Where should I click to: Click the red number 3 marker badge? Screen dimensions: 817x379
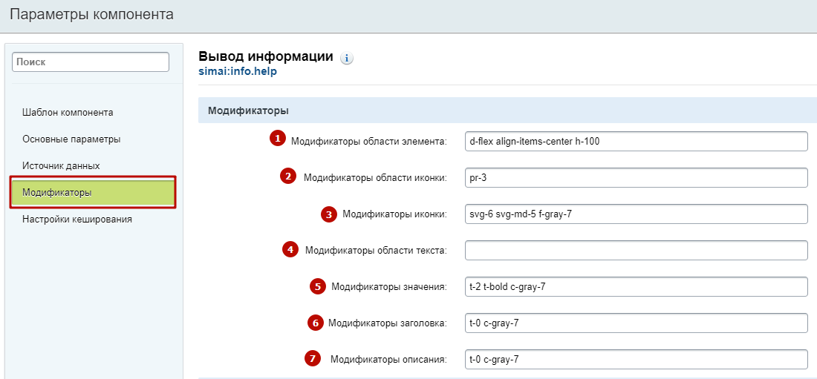coord(328,214)
